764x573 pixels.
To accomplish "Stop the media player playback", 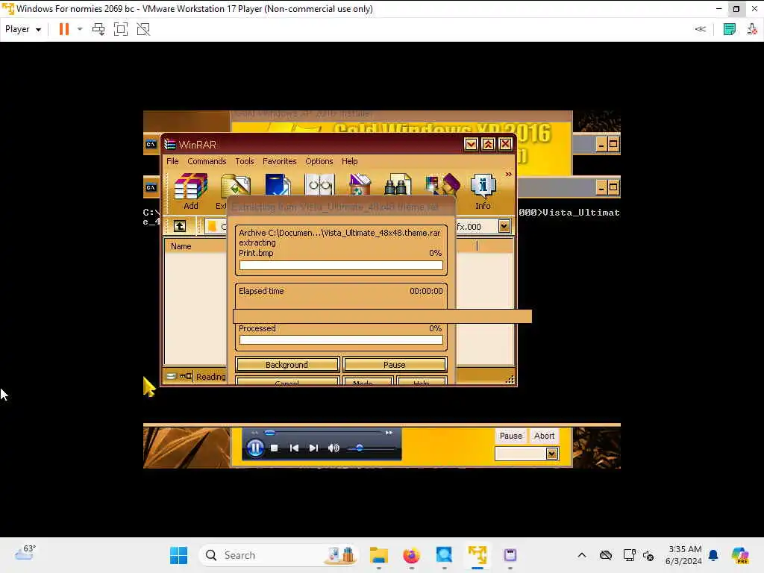I will coord(275,448).
